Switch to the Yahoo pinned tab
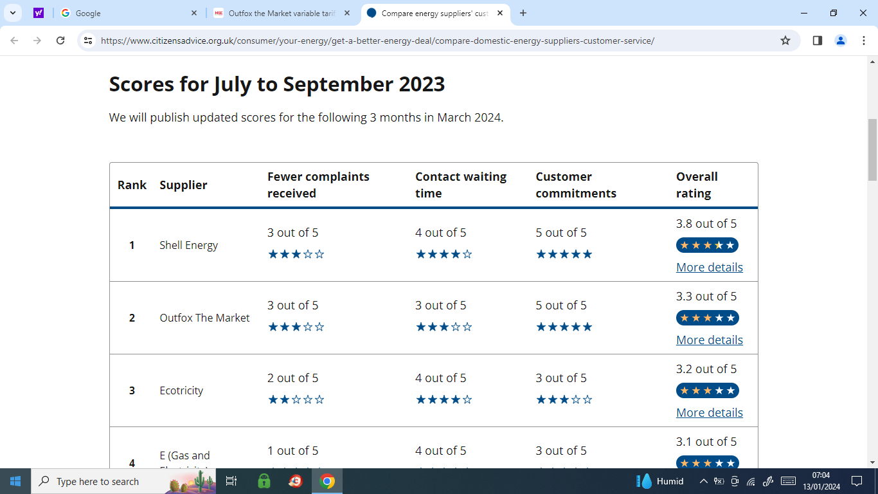The image size is (878, 494). pos(39,13)
